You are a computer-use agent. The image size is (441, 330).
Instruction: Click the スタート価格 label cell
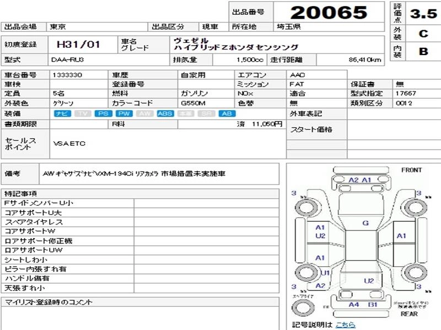tap(316, 129)
